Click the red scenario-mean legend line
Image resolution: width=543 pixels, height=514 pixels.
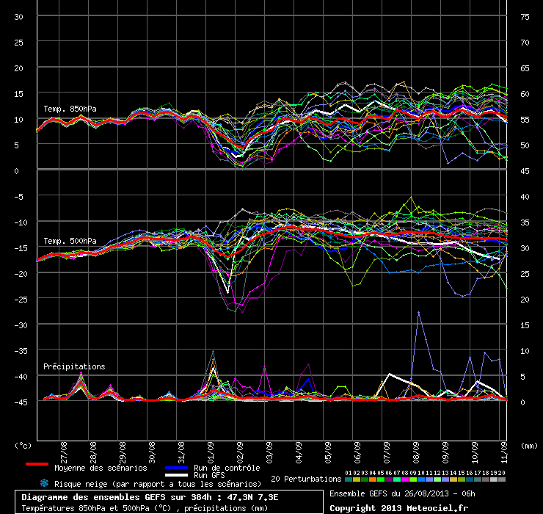click(x=36, y=465)
